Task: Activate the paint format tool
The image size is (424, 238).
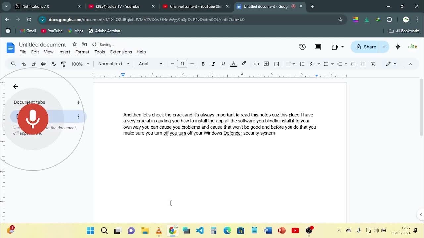Action: point(64,64)
